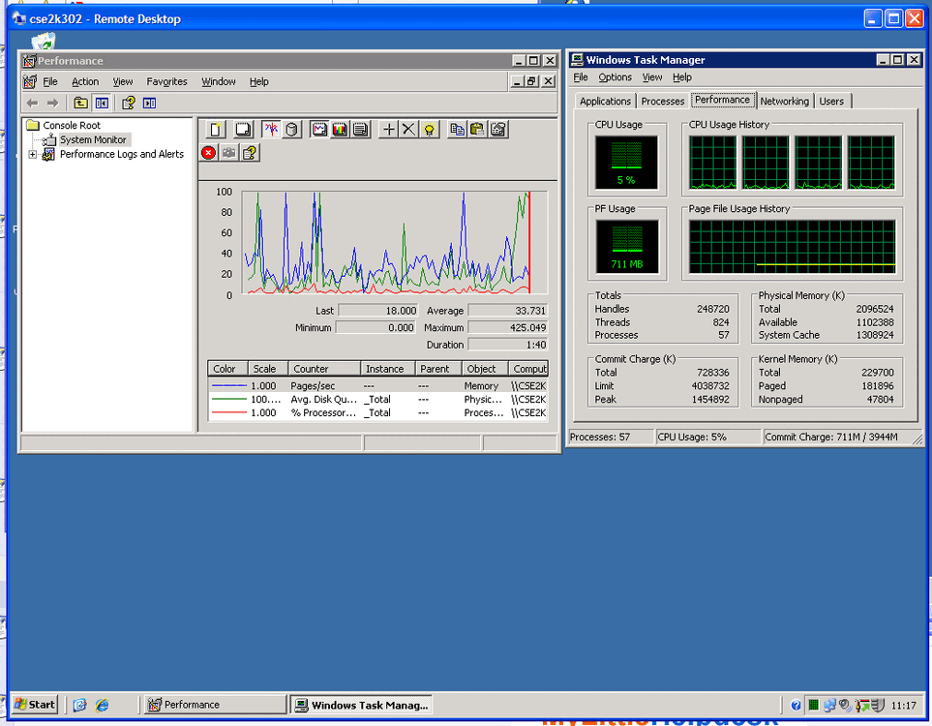Click the Update Data camera icon
932x726 pixels.
click(228, 153)
